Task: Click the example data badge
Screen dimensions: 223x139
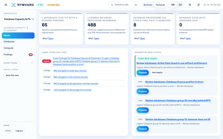Action: click(53, 5)
